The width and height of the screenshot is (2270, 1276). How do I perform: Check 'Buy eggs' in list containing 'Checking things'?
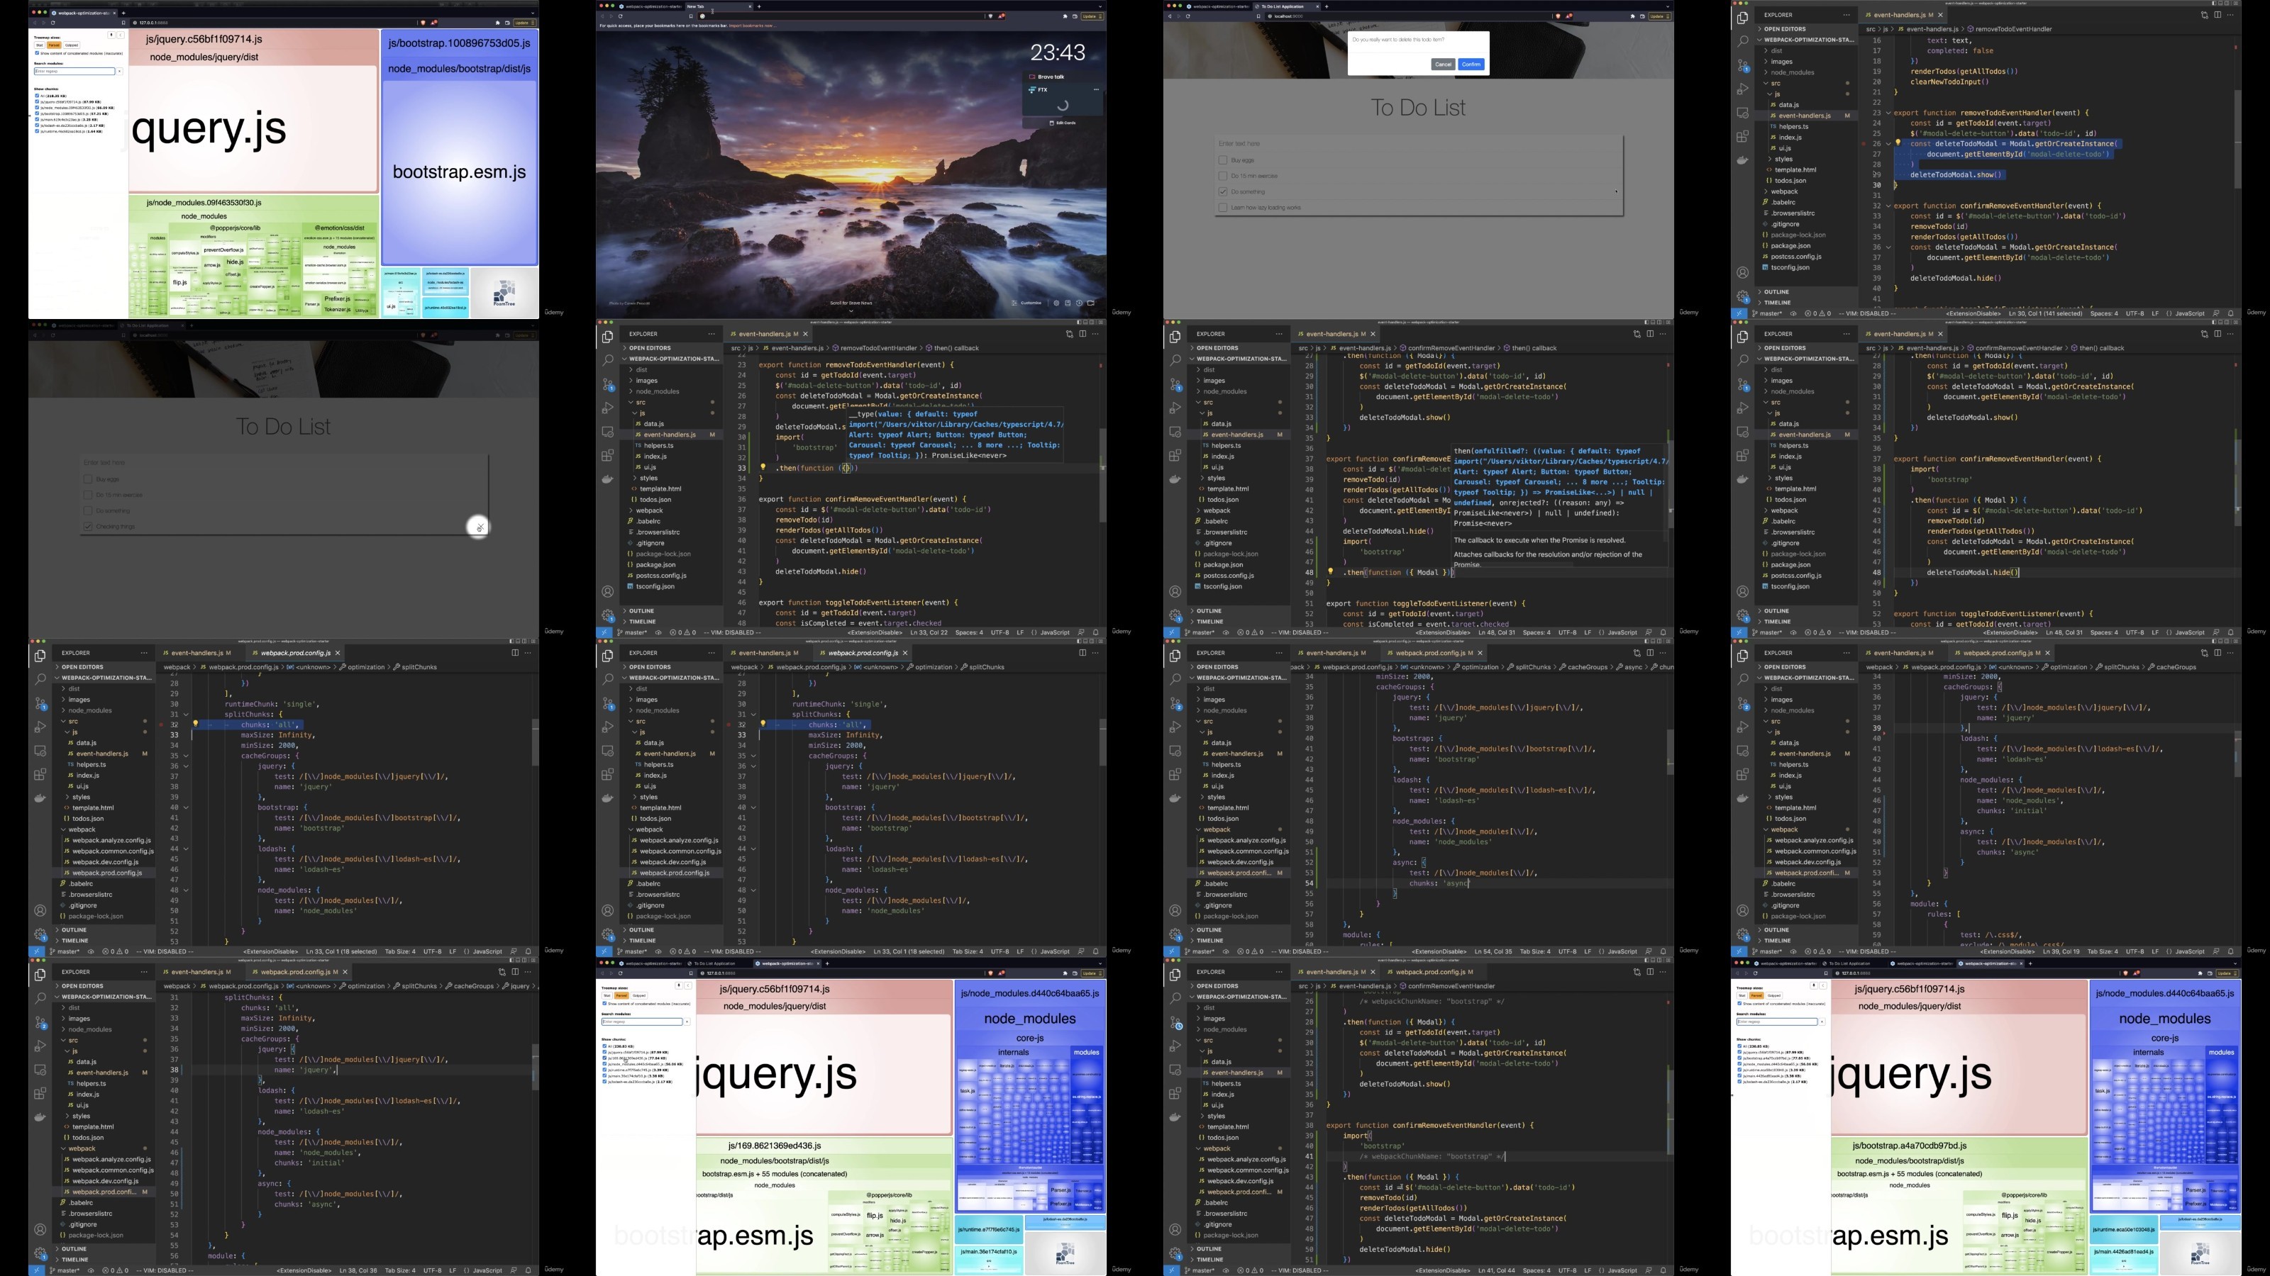tap(87, 479)
